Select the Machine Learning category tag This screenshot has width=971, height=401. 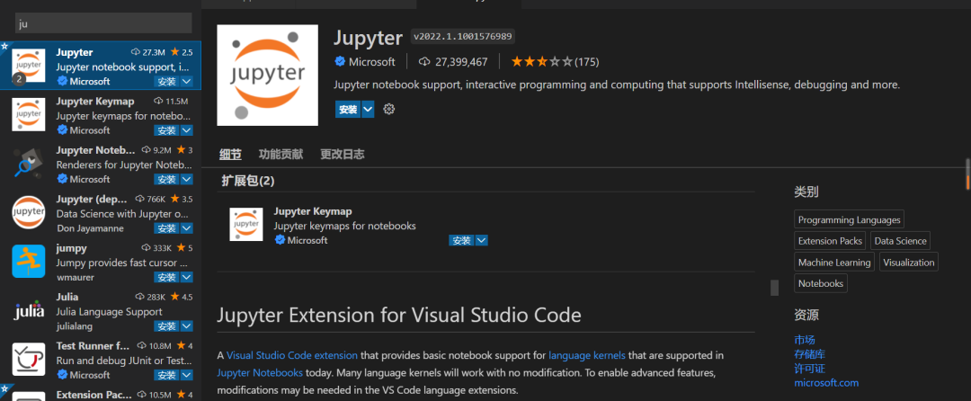834,262
